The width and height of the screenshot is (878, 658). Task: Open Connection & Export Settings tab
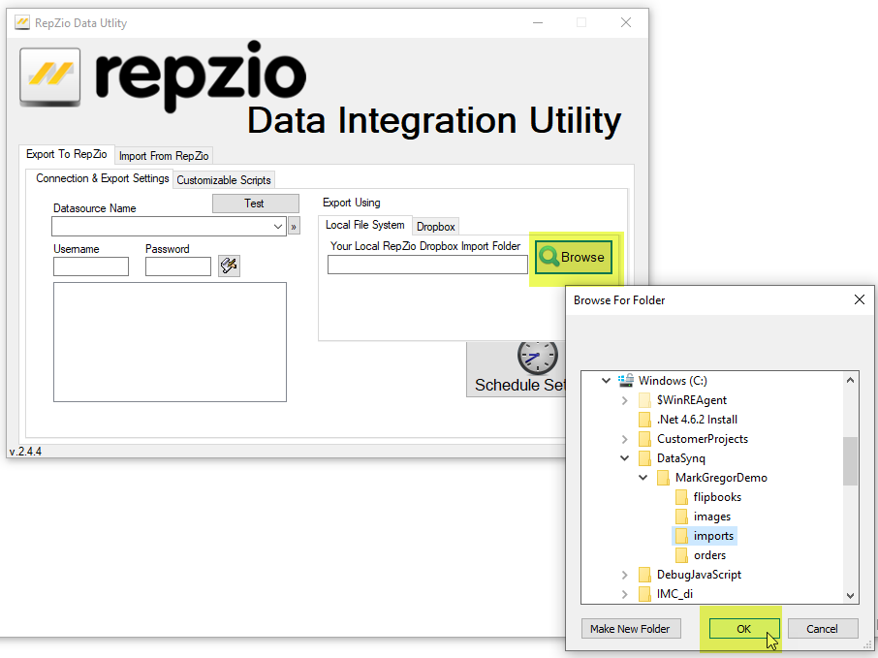(102, 178)
